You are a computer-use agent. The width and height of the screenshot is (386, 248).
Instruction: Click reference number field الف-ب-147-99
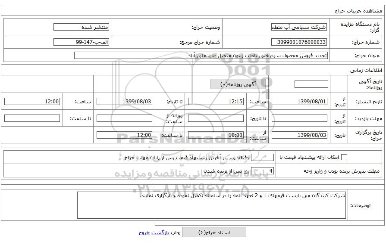point(81,42)
